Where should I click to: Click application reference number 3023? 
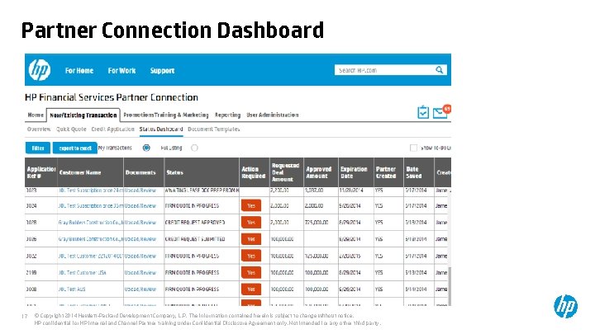pos(31,191)
